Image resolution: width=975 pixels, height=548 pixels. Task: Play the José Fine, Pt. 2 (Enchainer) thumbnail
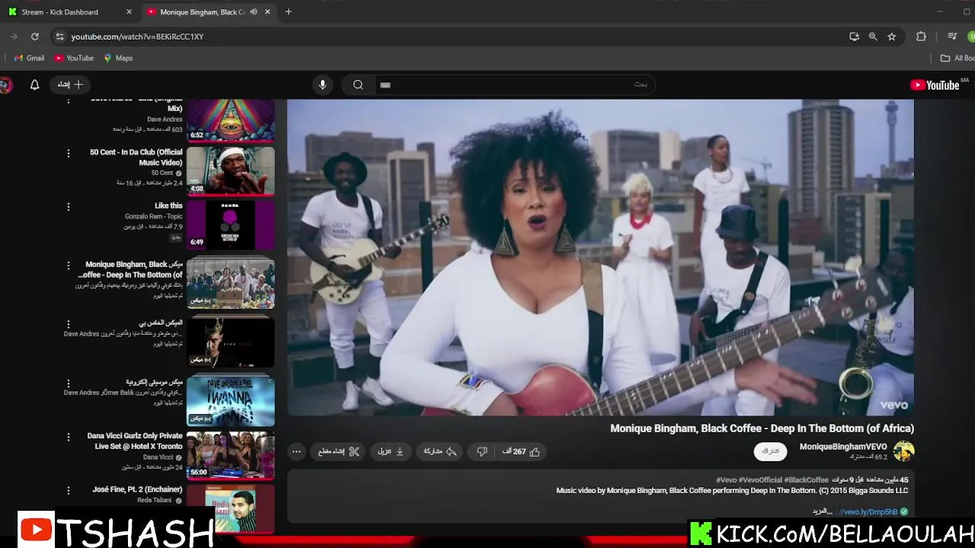pos(231,508)
